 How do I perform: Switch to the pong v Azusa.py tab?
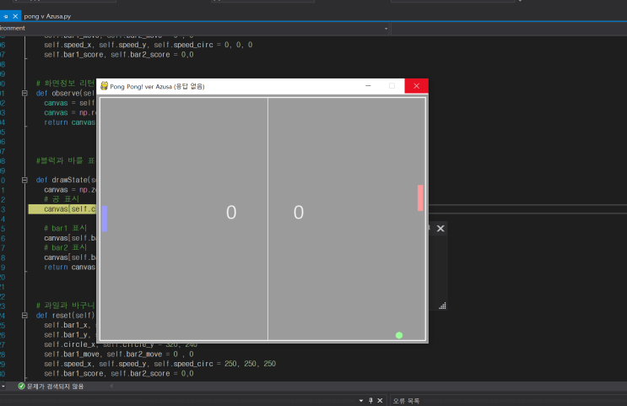coord(47,16)
